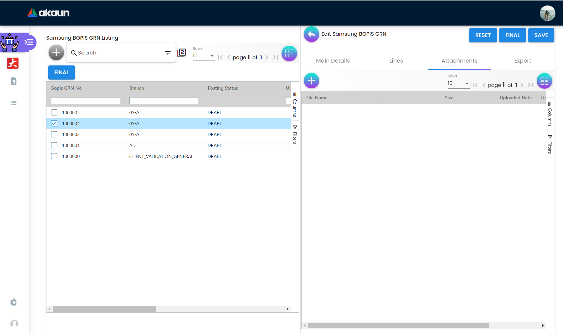563x334 pixels.
Task: Click the listing table's horizontal scrollbar
Action: tap(104, 309)
